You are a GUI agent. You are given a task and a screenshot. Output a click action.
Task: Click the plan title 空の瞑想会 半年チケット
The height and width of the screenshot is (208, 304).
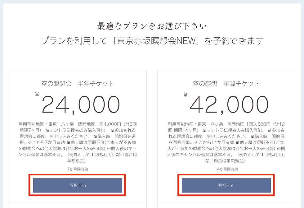pyautogui.click(x=78, y=84)
